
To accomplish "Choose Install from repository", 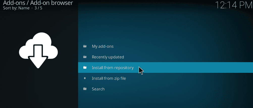I will click(x=113, y=68).
